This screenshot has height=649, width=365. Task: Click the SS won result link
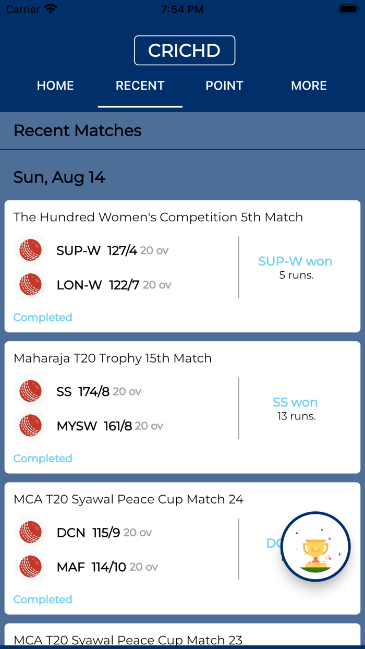tap(295, 402)
